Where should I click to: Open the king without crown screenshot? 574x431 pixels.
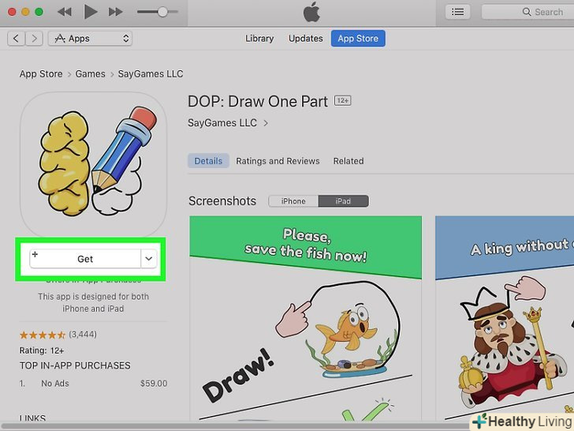(505, 318)
